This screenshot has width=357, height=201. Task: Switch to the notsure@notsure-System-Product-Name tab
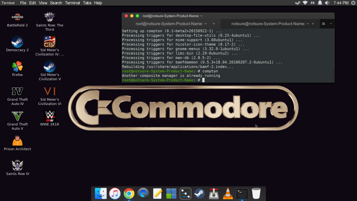(270, 24)
